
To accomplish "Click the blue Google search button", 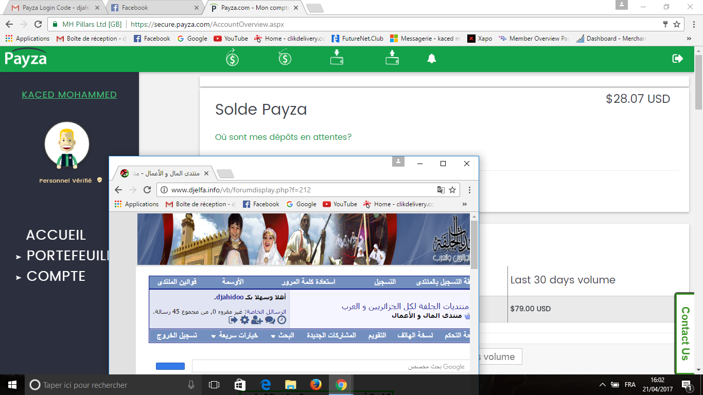I will point(170,366).
